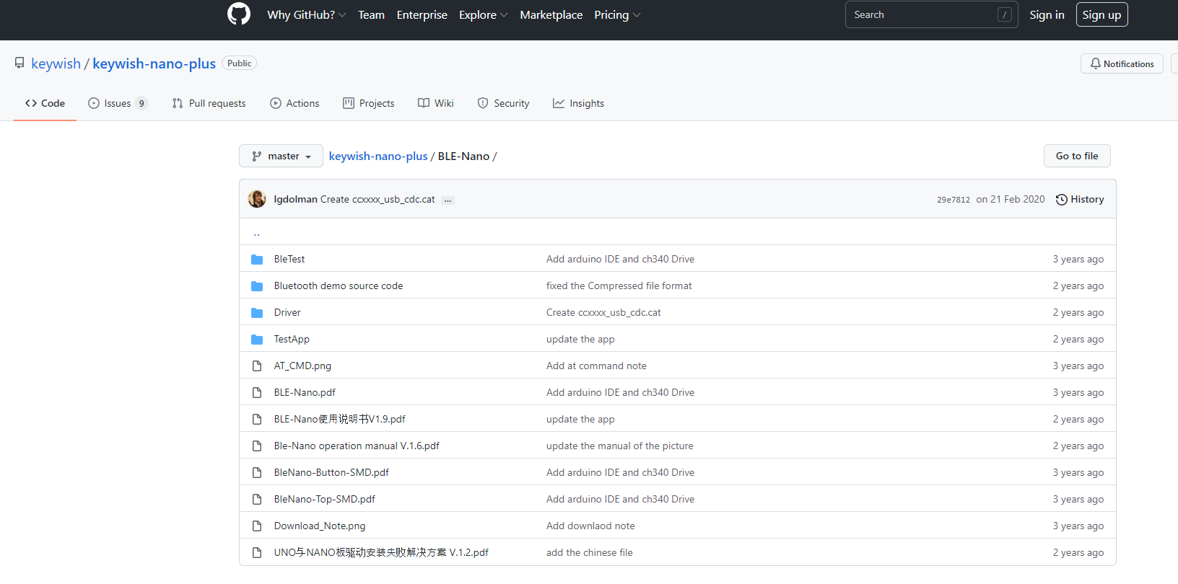Click the BleTest folder icon

257,259
